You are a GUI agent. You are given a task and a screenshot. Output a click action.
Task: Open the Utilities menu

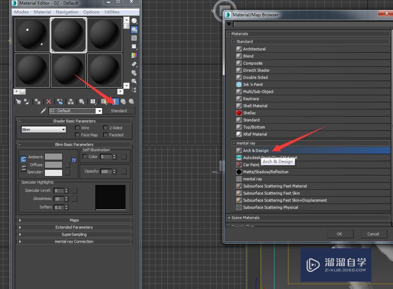coord(112,12)
